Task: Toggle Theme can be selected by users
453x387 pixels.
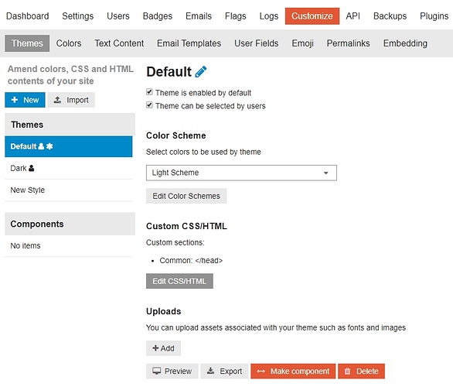Action: tap(149, 104)
